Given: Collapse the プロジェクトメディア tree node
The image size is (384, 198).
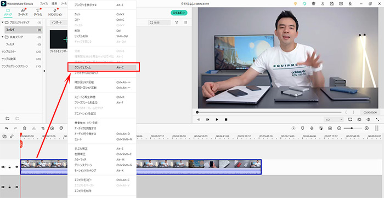Looking at the screenshot, I should click(3, 22).
